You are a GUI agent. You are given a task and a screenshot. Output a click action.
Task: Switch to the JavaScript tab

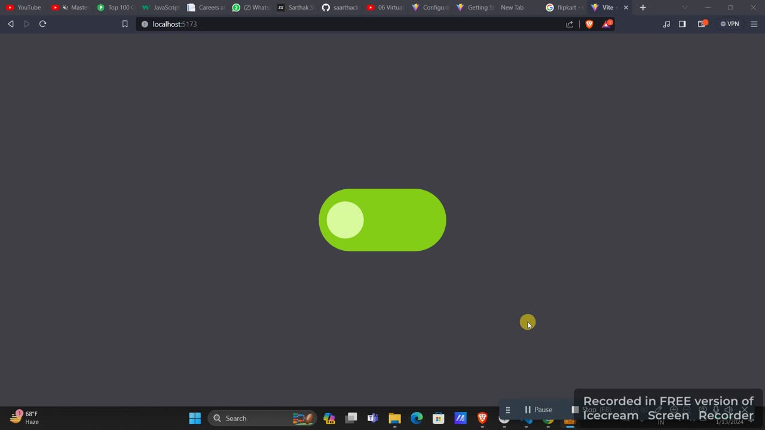(161, 7)
